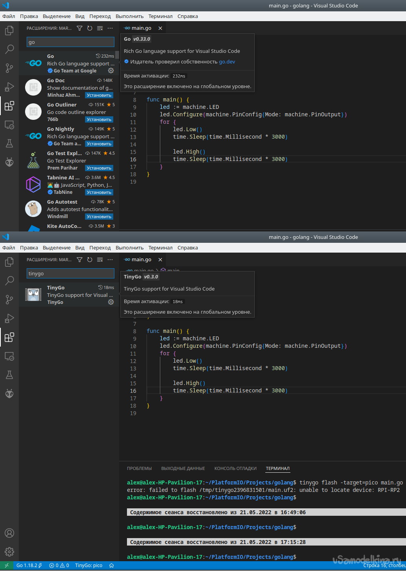Screen dimensions: 406x571
Task: Switch to the КОНСОЛЬ ОТЛАДКИ panel tab
Action: (236, 468)
